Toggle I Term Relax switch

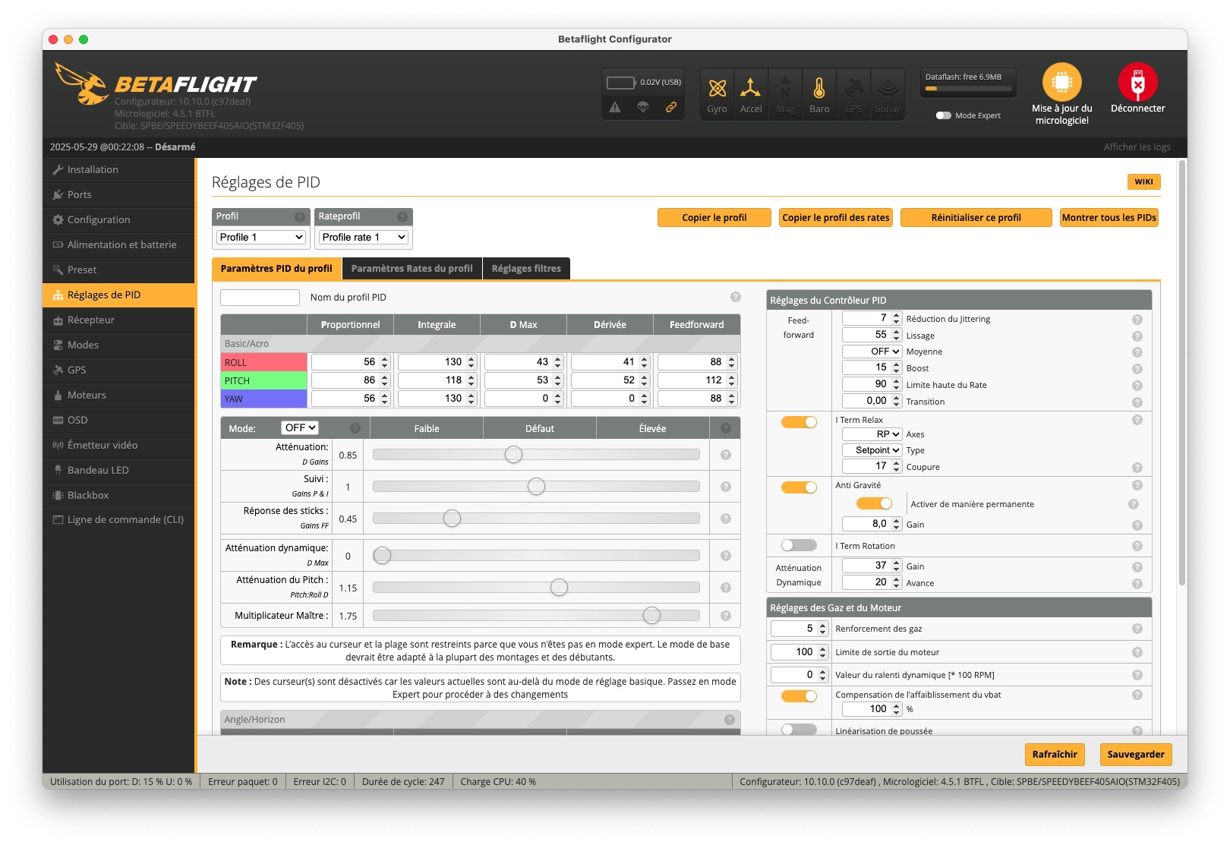(799, 422)
